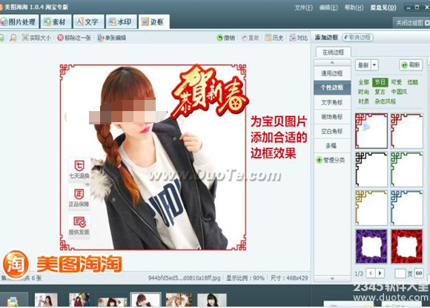Click the refresh (刷新) button
This screenshot has width=430, height=308.
pyautogui.click(x=411, y=65)
